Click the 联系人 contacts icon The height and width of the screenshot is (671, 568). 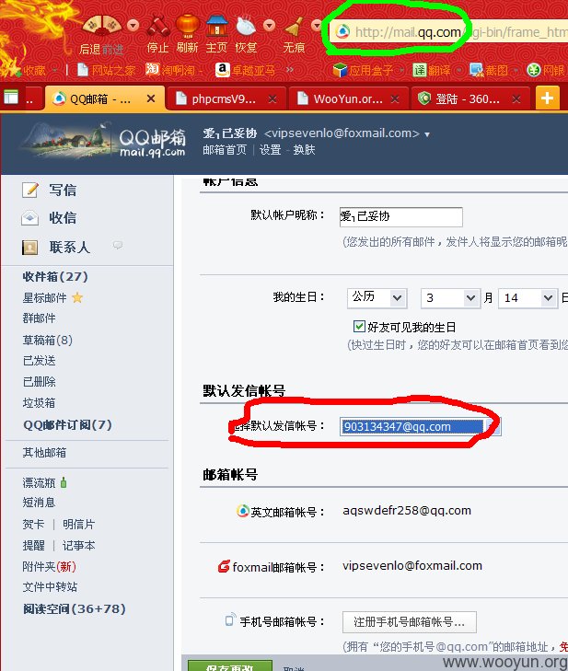(x=30, y=247)
